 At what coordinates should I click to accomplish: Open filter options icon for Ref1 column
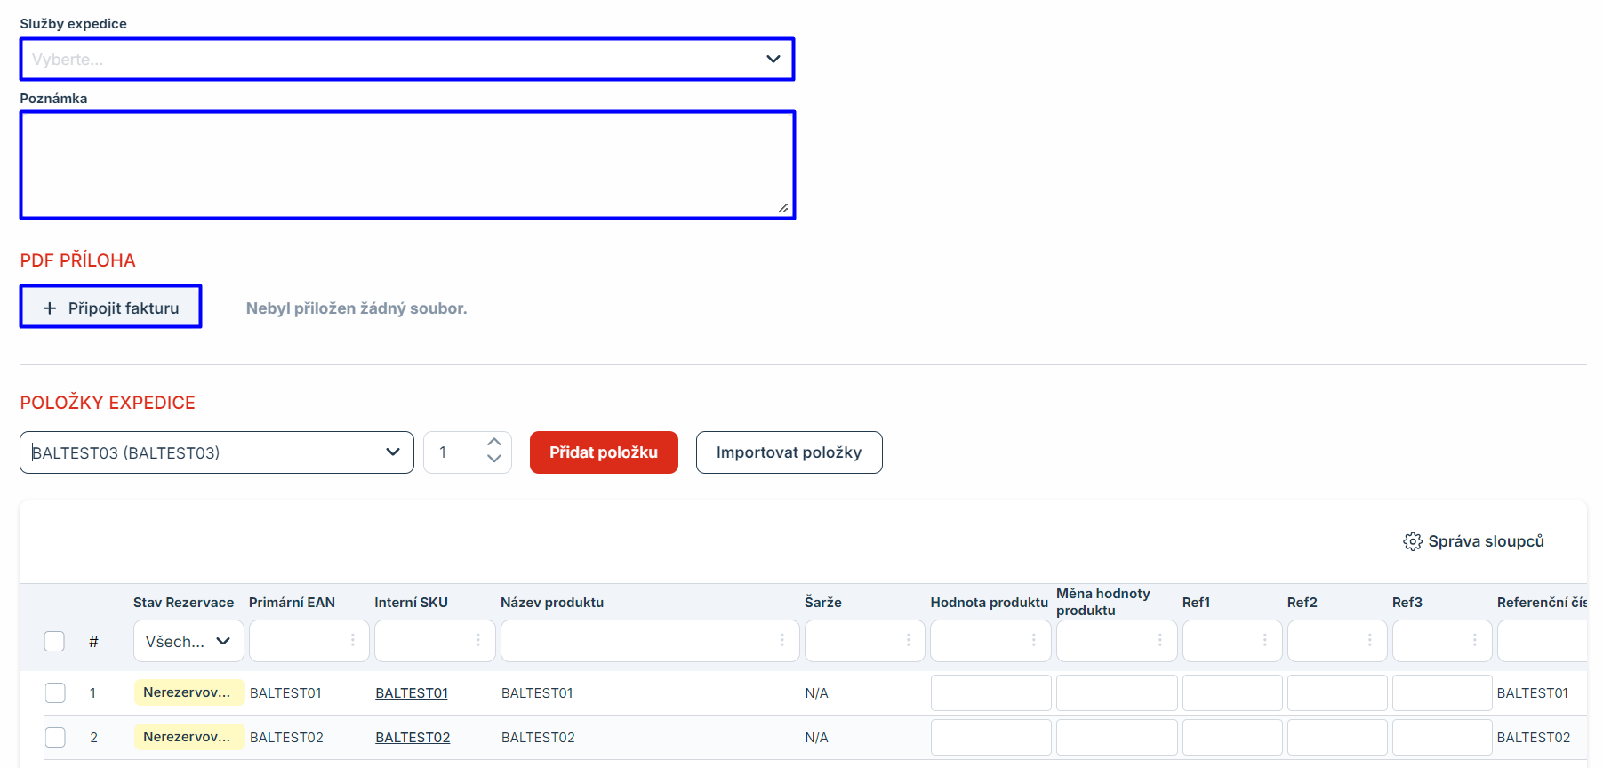tap(1264, 640)
